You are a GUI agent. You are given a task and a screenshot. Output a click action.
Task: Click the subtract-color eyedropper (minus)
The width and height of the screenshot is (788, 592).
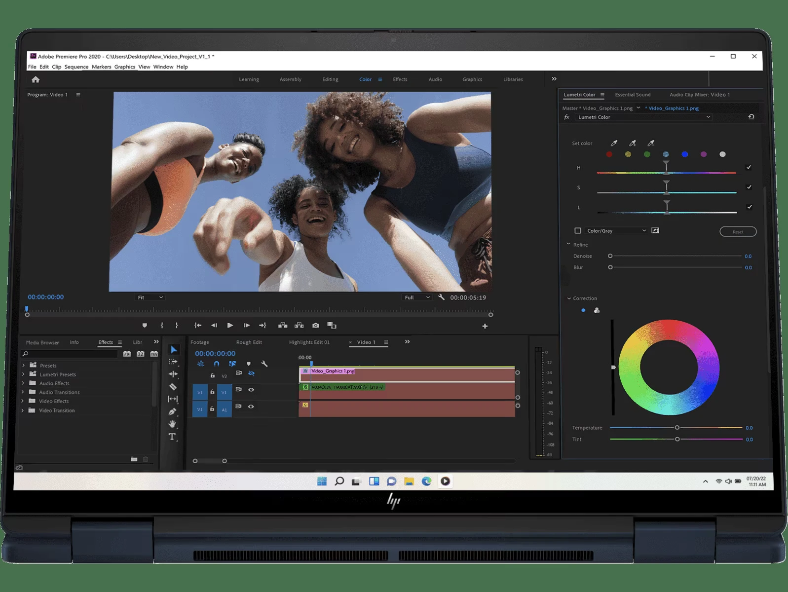pyautogui.click(x=651, y=143)
